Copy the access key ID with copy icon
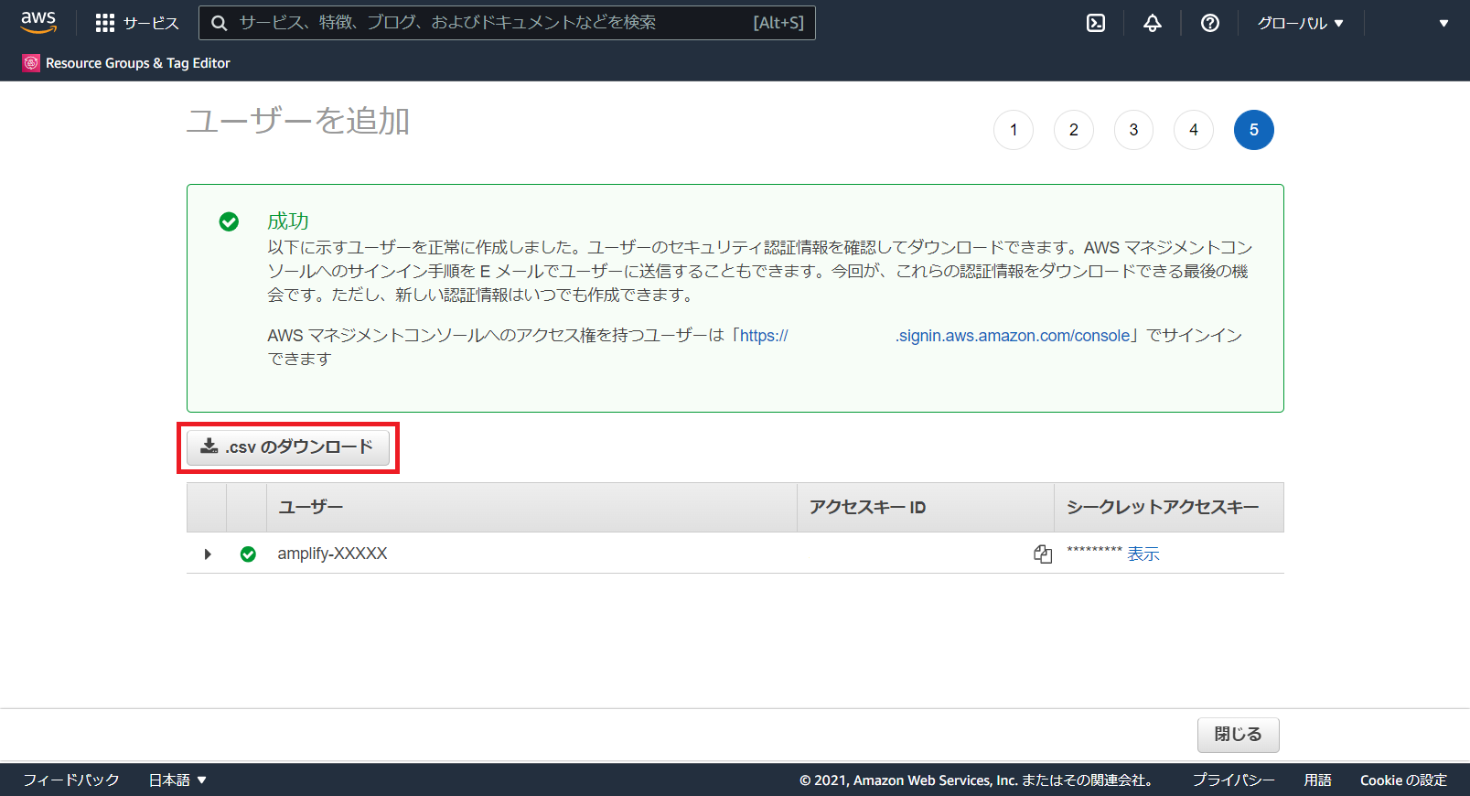1470x796 pixels. pos(1042,554)
